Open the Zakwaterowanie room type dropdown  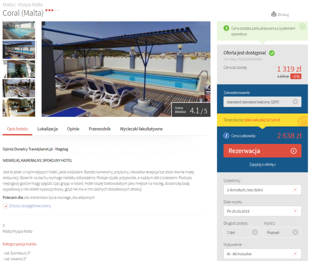coord(262,102)
